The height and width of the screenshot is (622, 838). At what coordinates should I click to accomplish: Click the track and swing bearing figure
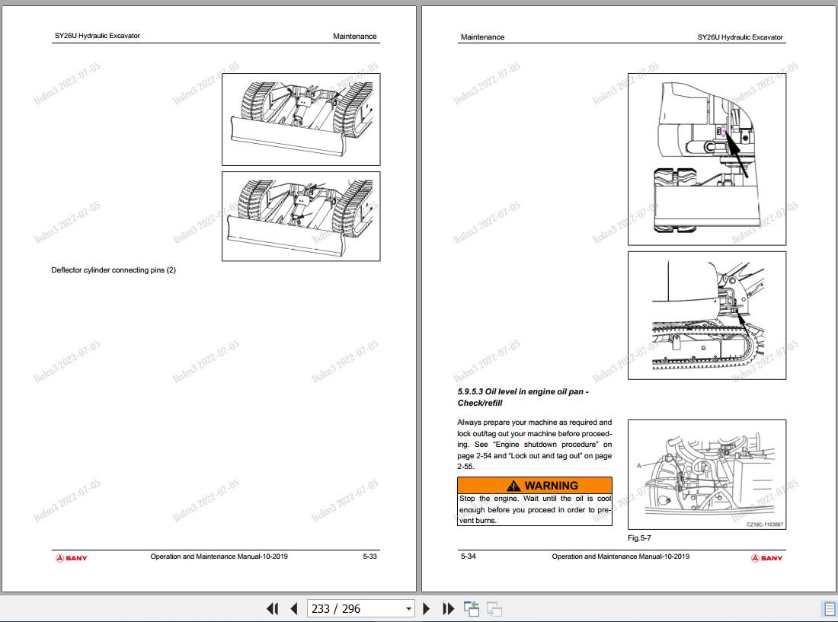coord(706,315)
